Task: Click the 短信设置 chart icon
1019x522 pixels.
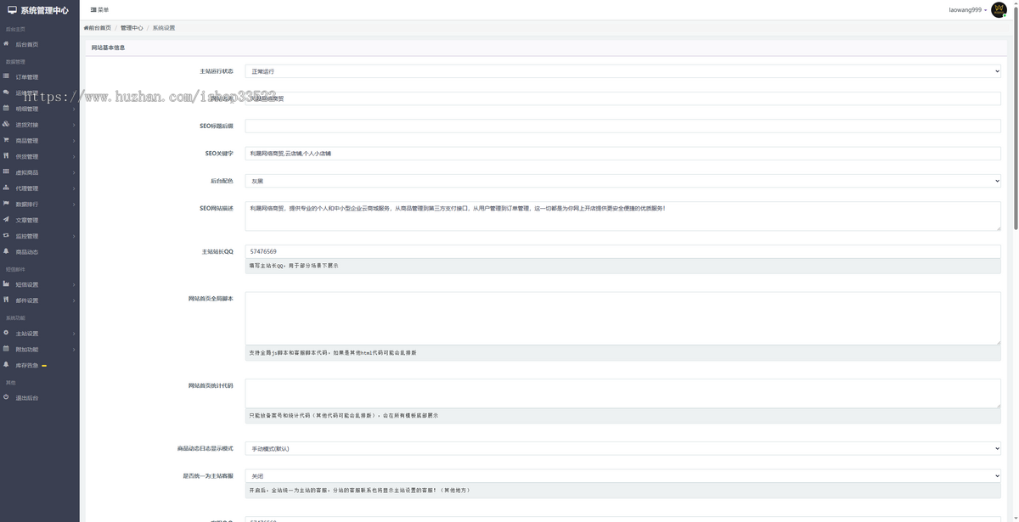Action: click(x=6, y=284)
